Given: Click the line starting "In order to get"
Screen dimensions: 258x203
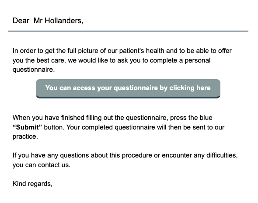Looking at the screenshot, I should click(x=122, y=51).
